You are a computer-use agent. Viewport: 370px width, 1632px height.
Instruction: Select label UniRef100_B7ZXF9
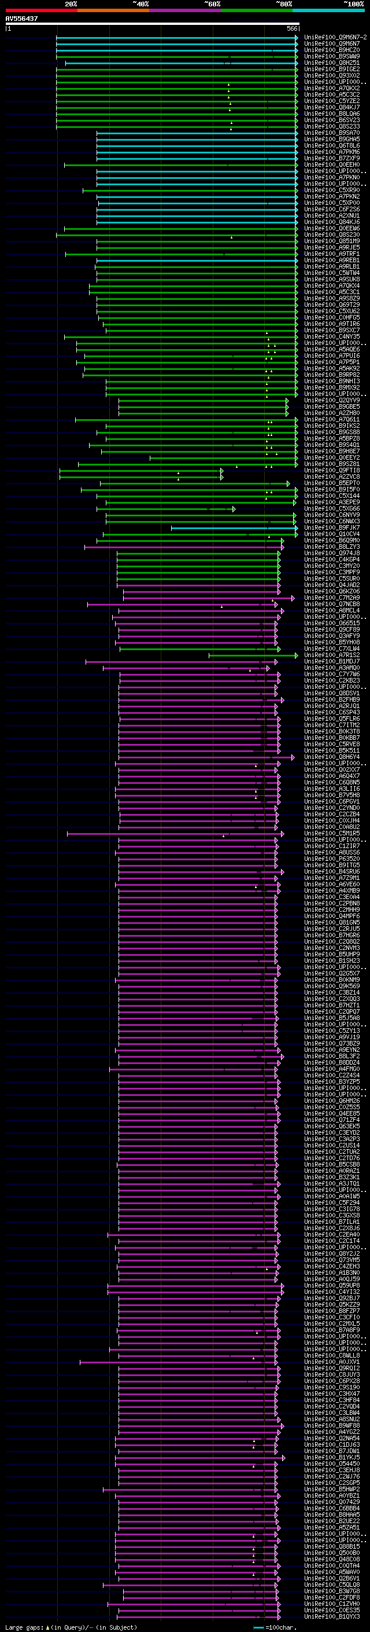coord(332,159)
